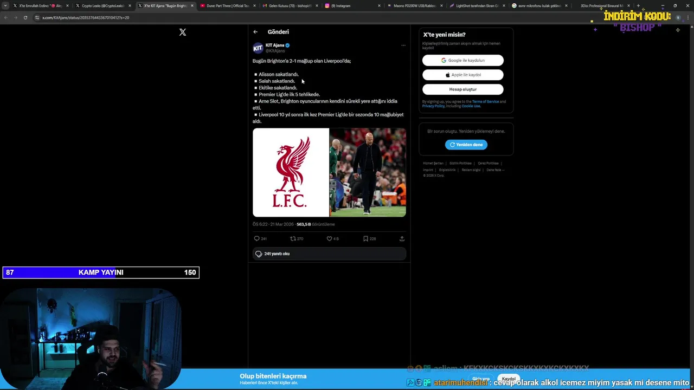Open the Arne Slot photo
This screenshot has height=390, width=694.
coord(368,172)
